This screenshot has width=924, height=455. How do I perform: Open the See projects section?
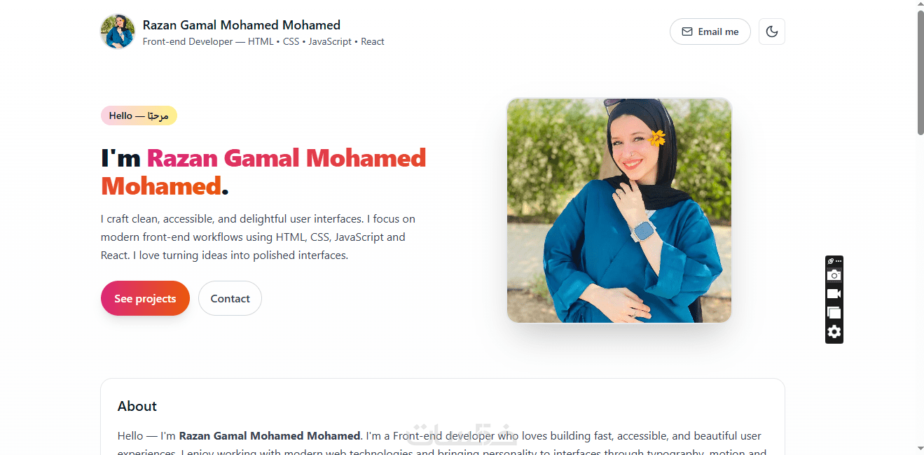145,298
